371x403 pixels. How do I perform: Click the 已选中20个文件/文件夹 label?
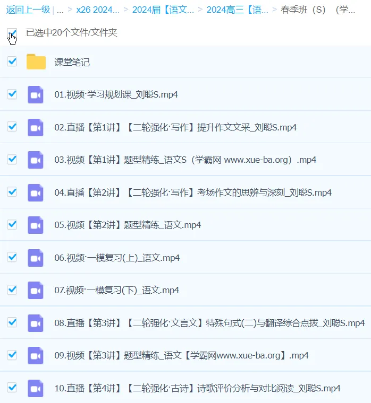[x=72, y=33]
